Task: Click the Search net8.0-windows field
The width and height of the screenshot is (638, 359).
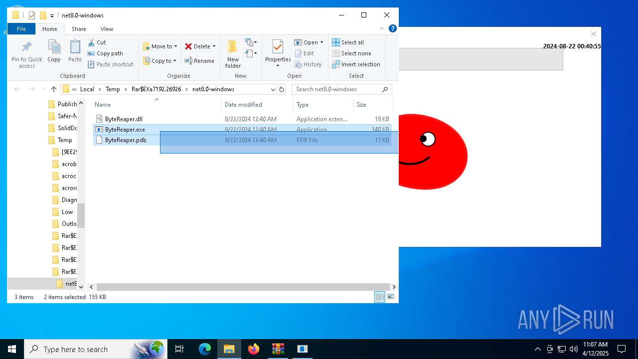Action: (x=342, y=89)
